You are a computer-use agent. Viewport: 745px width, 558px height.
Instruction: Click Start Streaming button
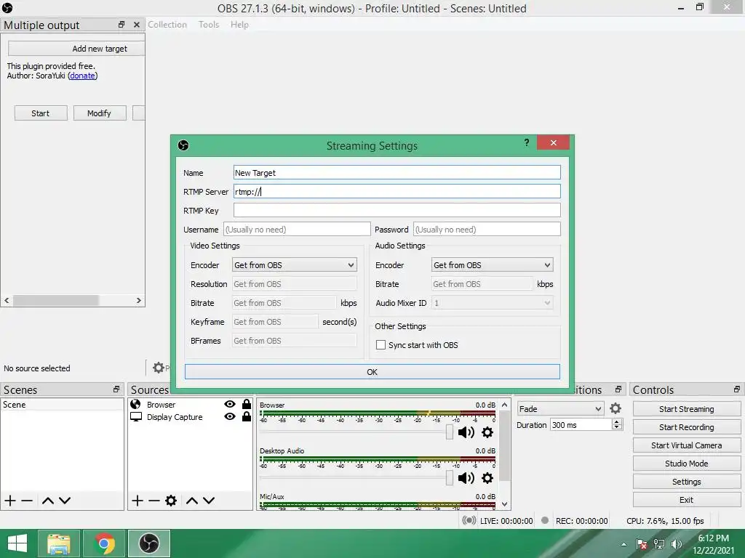point(687,409)
